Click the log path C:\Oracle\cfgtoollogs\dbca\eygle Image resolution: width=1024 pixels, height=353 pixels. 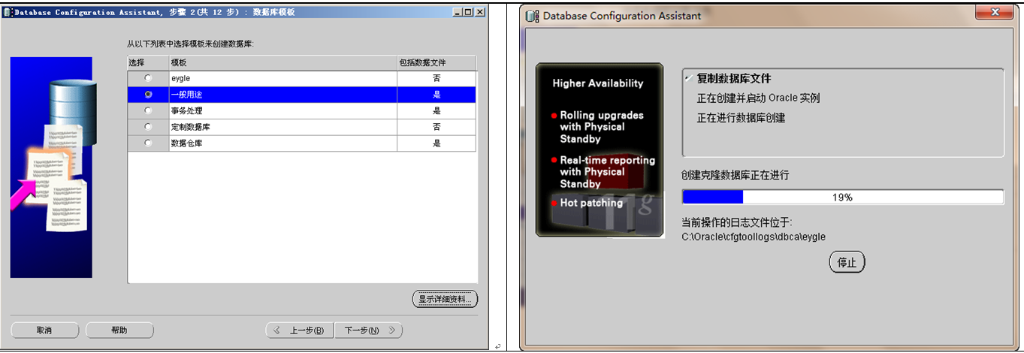click(x=754, y=237)
